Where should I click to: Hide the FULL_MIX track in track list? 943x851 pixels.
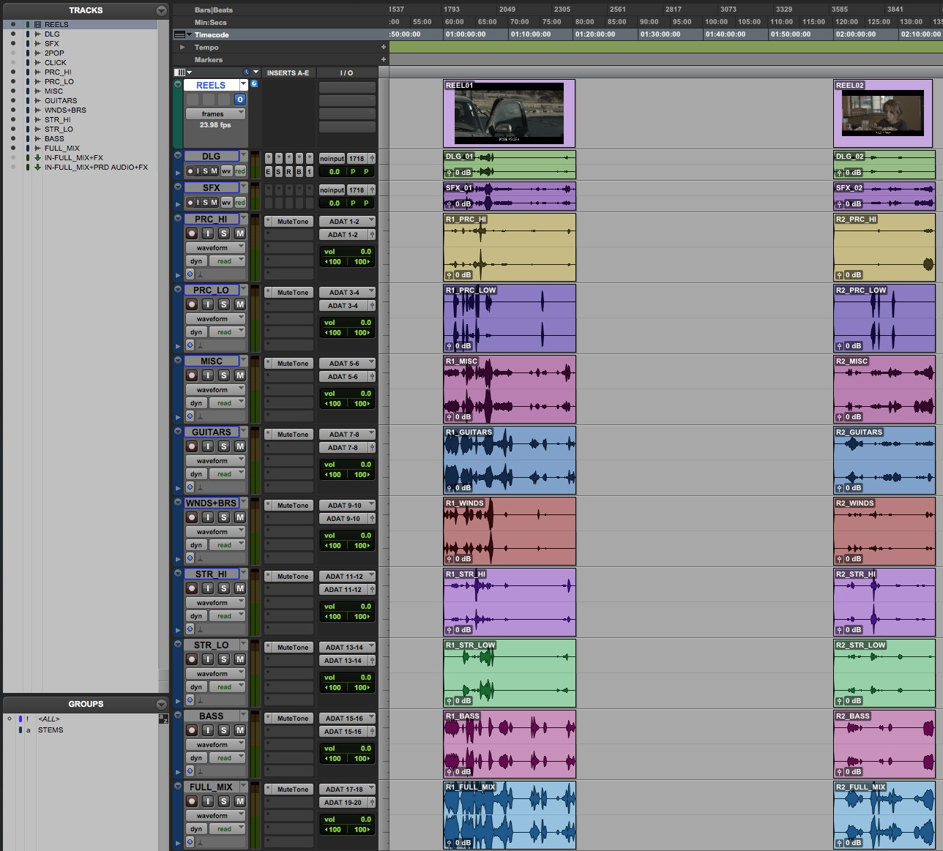coord(12,149)
